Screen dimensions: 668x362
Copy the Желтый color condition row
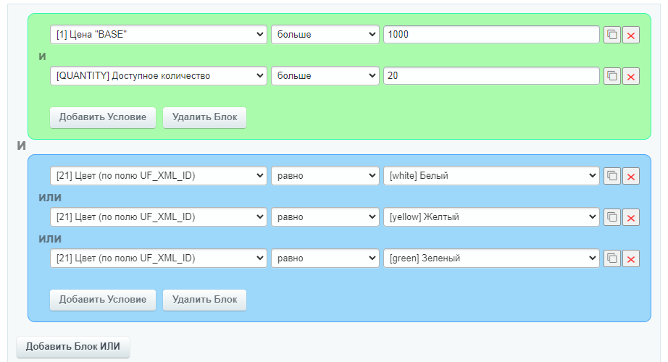pyautogui.click(x=612, y=217)
